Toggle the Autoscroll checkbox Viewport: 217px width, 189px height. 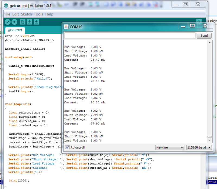click(67, 147)
